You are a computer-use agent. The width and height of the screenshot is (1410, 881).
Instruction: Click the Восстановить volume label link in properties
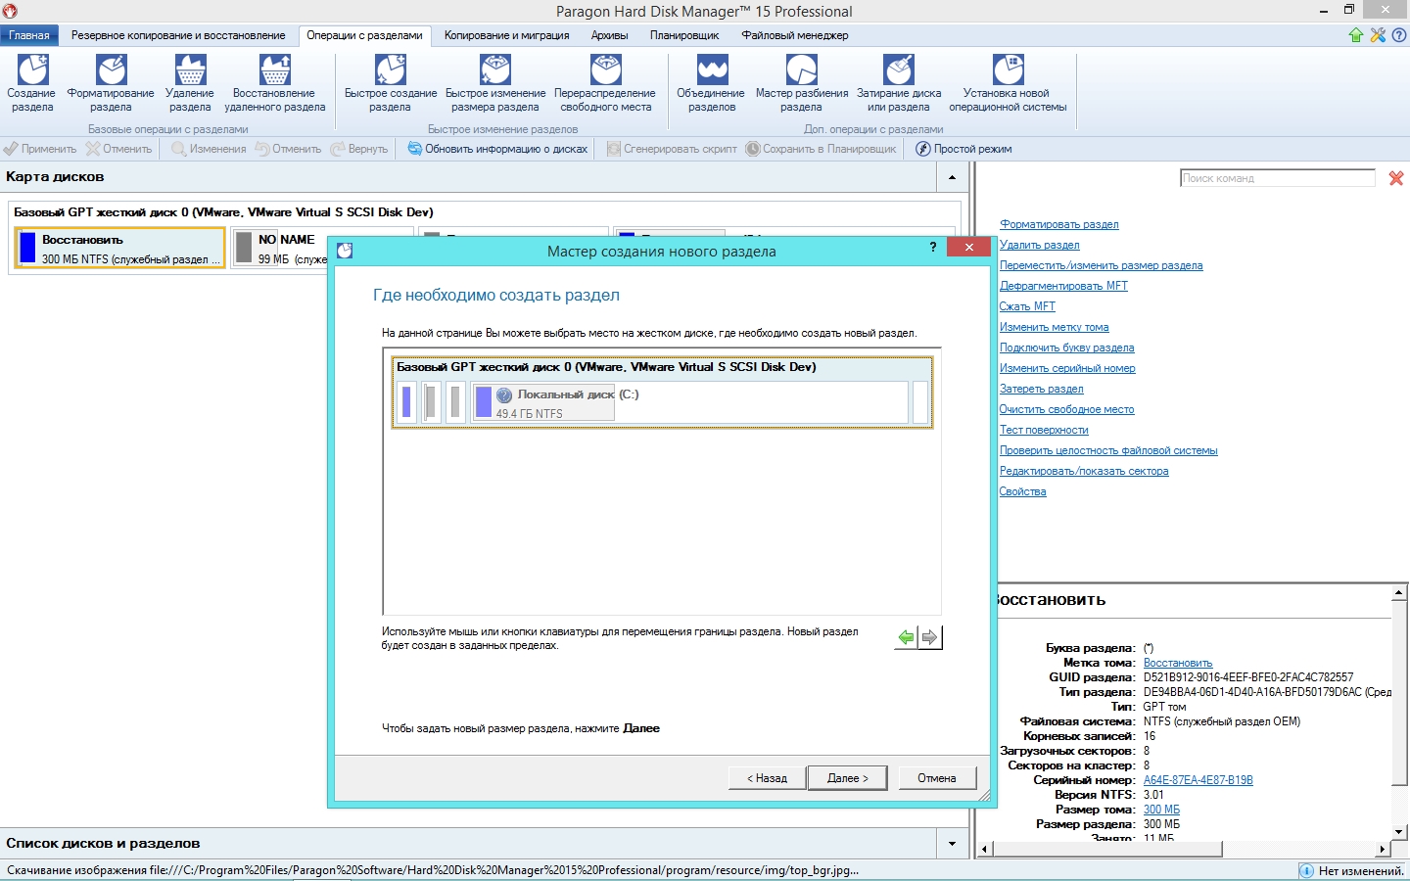tap(1178, 663)
